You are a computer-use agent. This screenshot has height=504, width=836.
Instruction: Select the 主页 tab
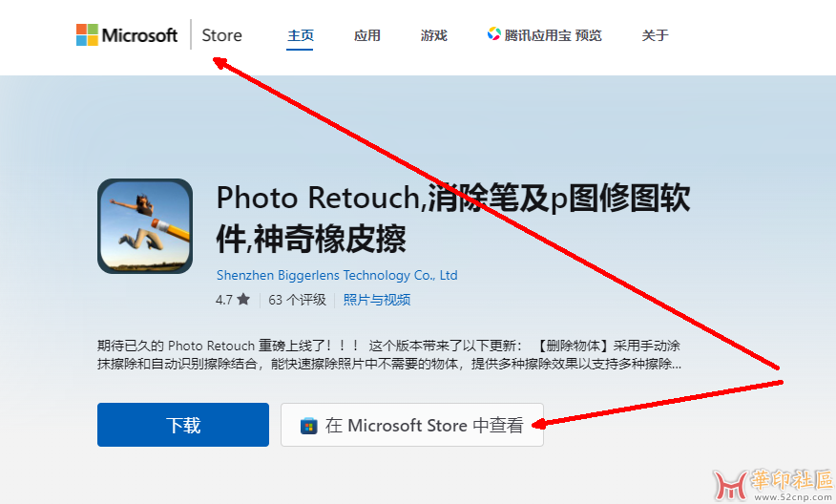point(301,35)
